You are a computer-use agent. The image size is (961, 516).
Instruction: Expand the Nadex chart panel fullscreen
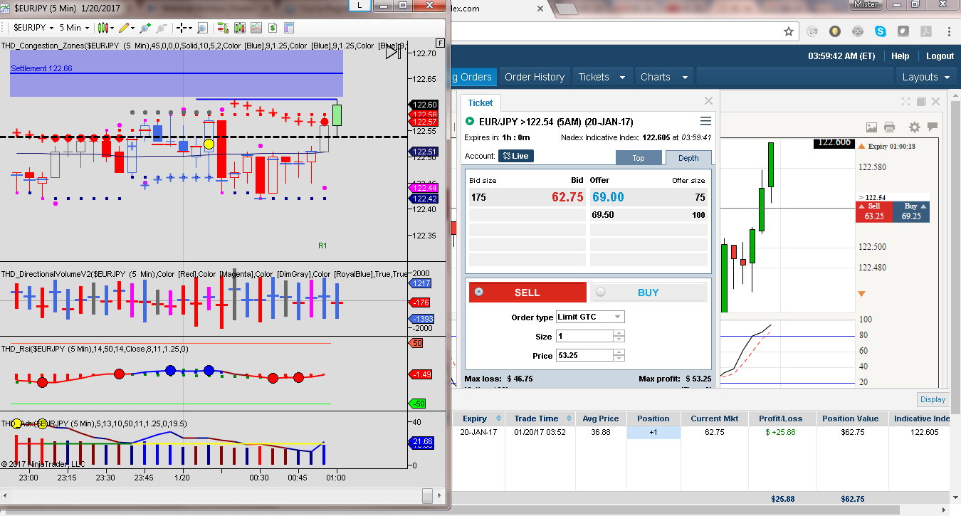(906, 102)
